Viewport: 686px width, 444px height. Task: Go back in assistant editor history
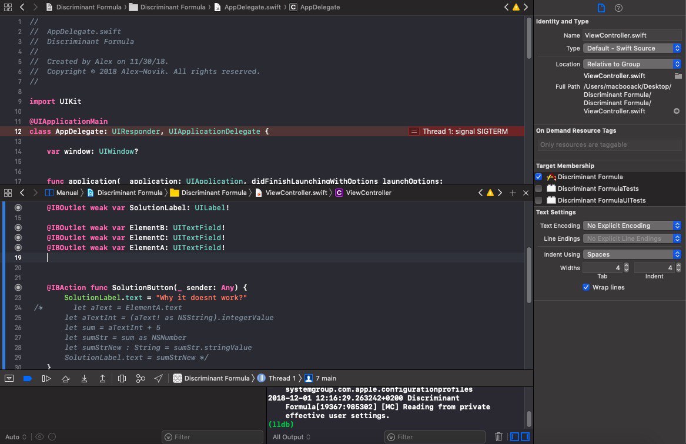[x=22, y=193]
